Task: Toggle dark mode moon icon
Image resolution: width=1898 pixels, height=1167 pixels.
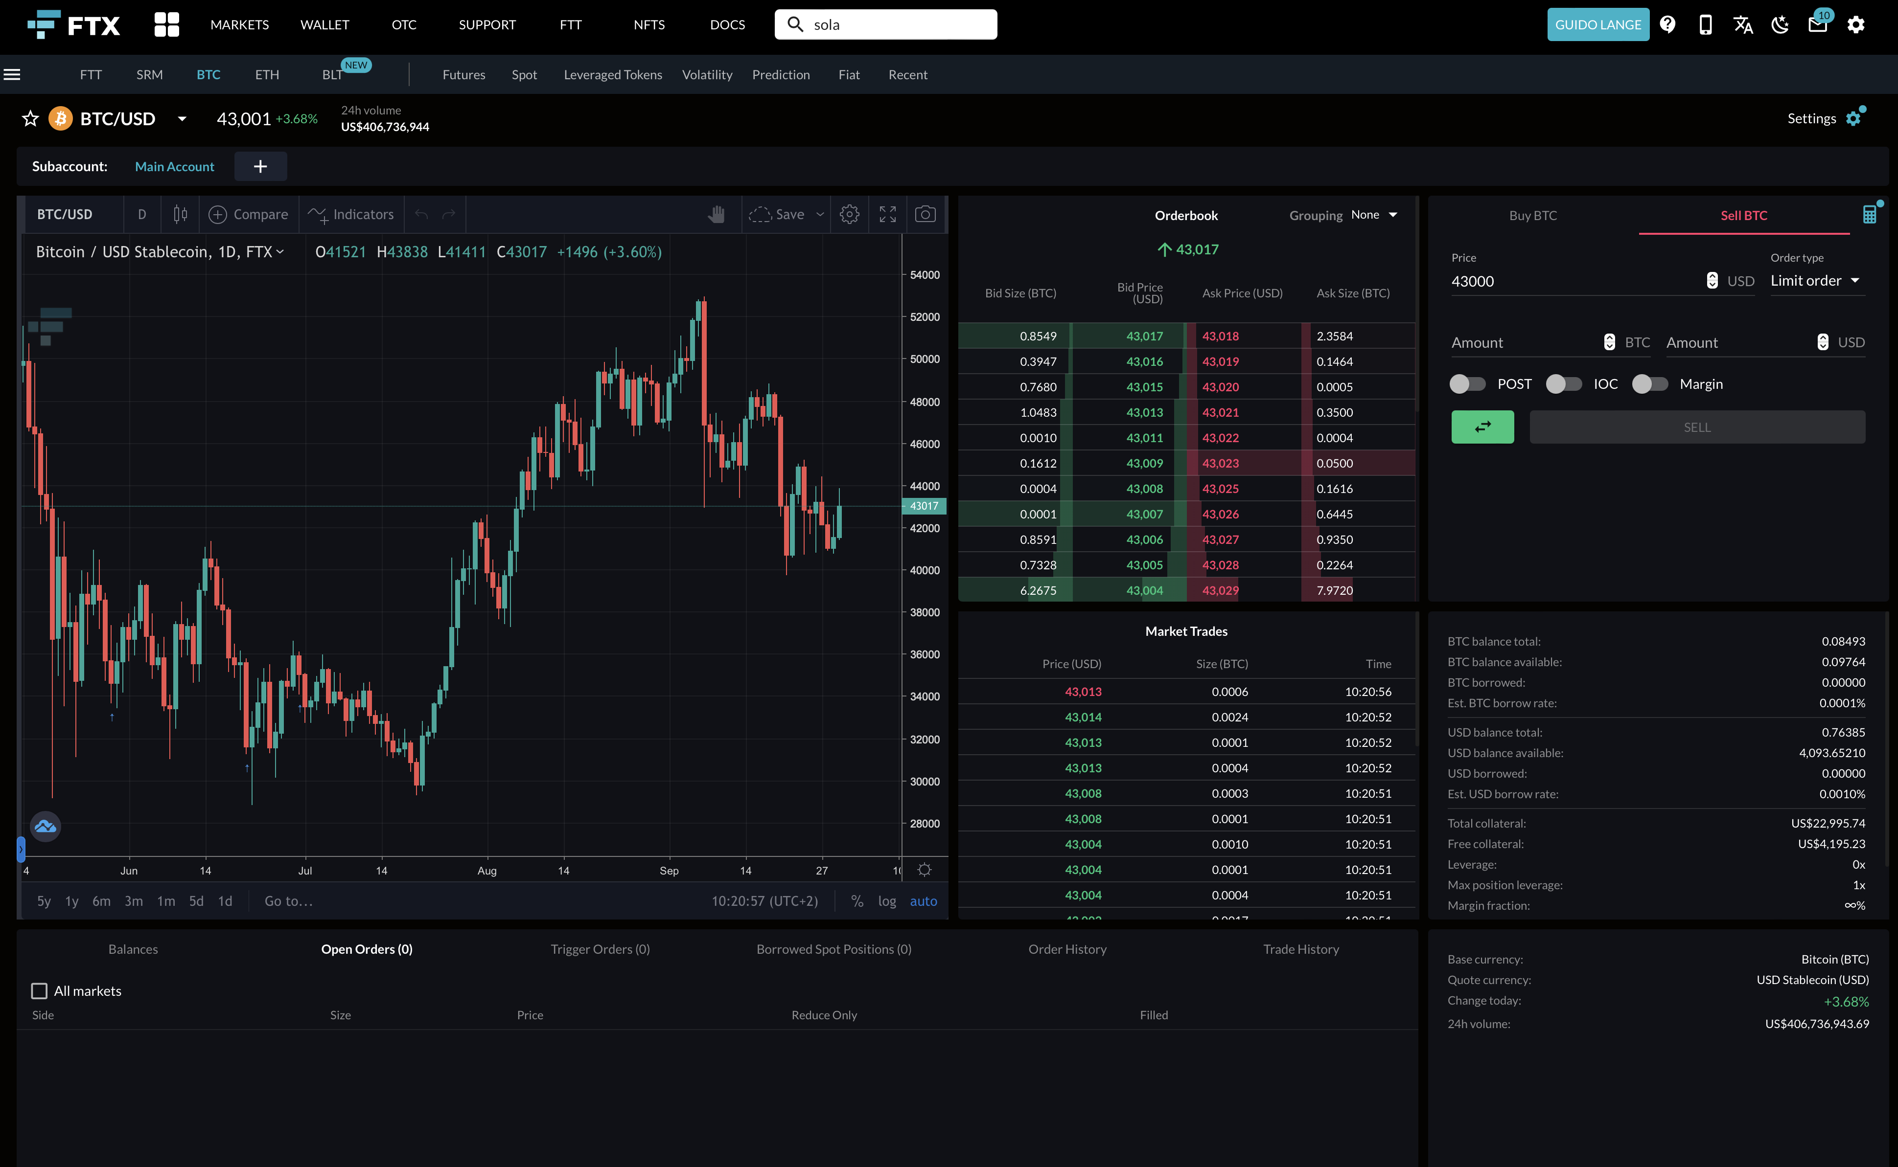Action: 1780,24
